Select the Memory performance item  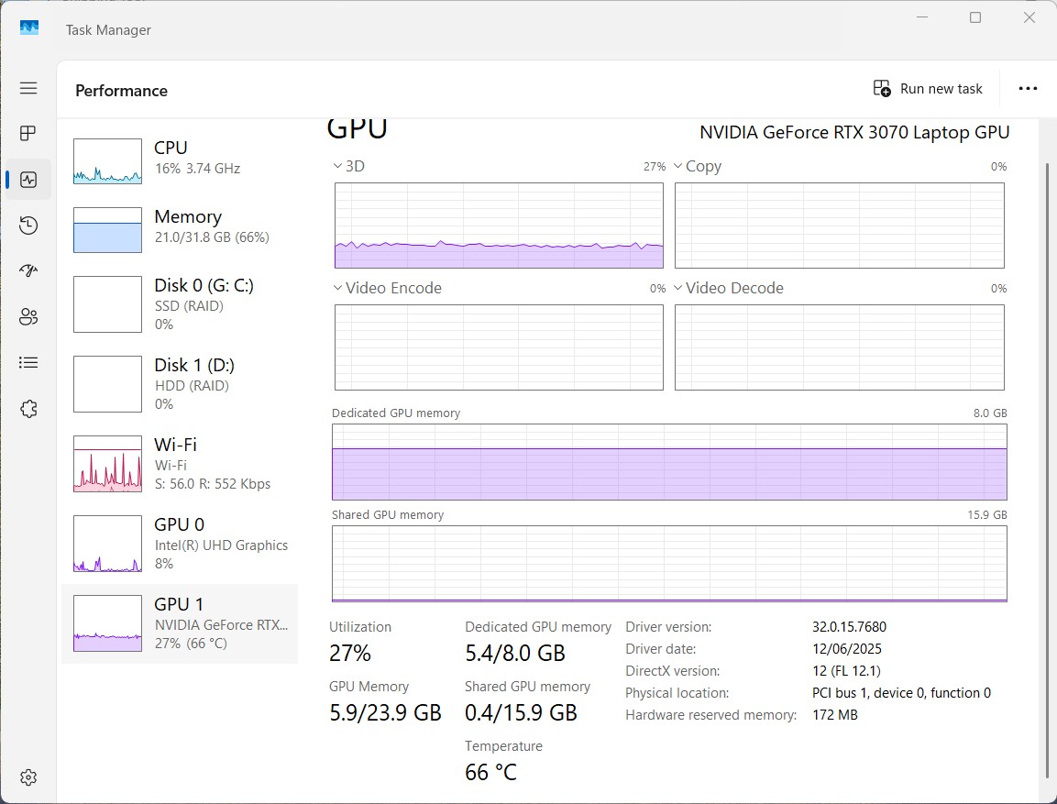click(180, 229)
